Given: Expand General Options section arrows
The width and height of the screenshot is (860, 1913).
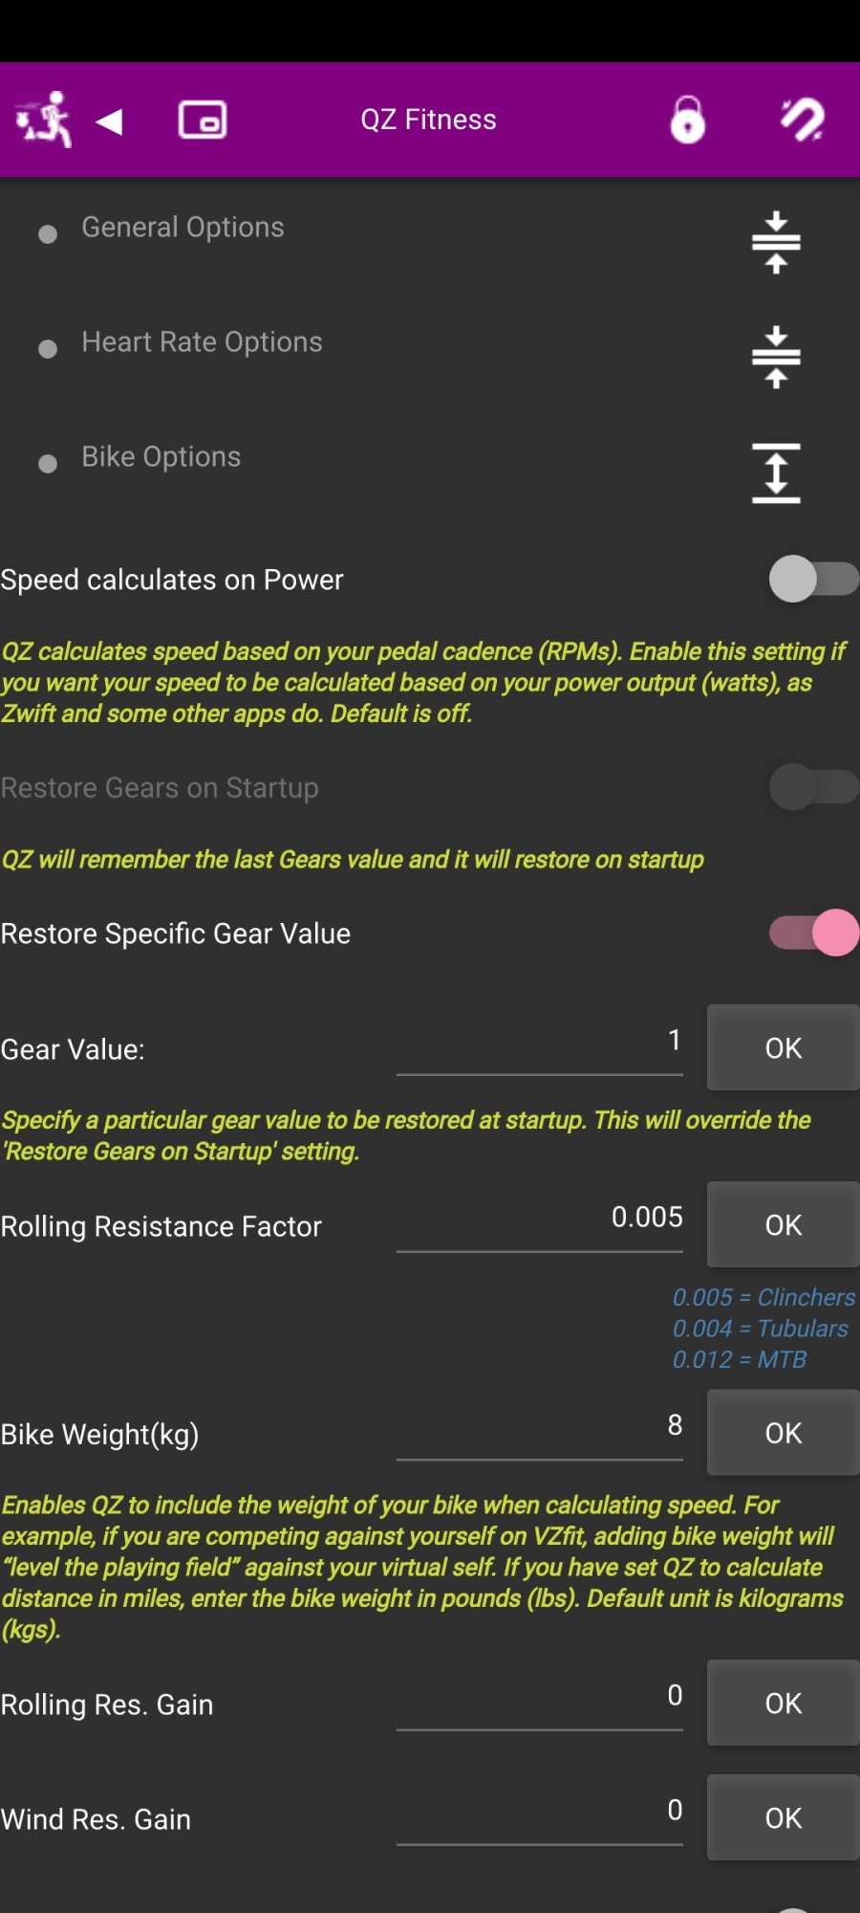Looking at the screenshot, I should (x=776, y=242).
